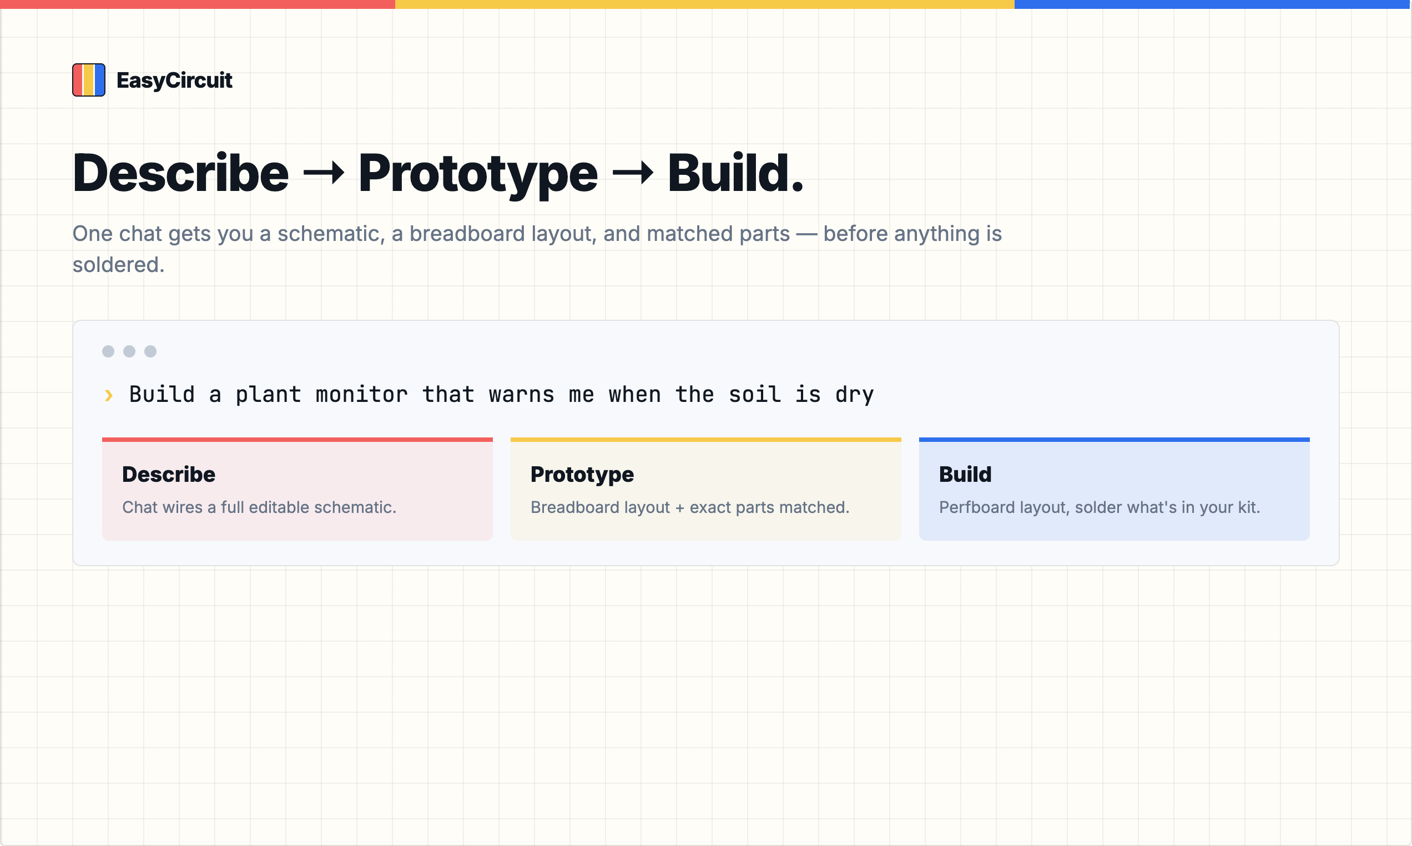Screen dimensions: 1412x846
Task: Click the blue segment of top color bar
Action: 1213,4
